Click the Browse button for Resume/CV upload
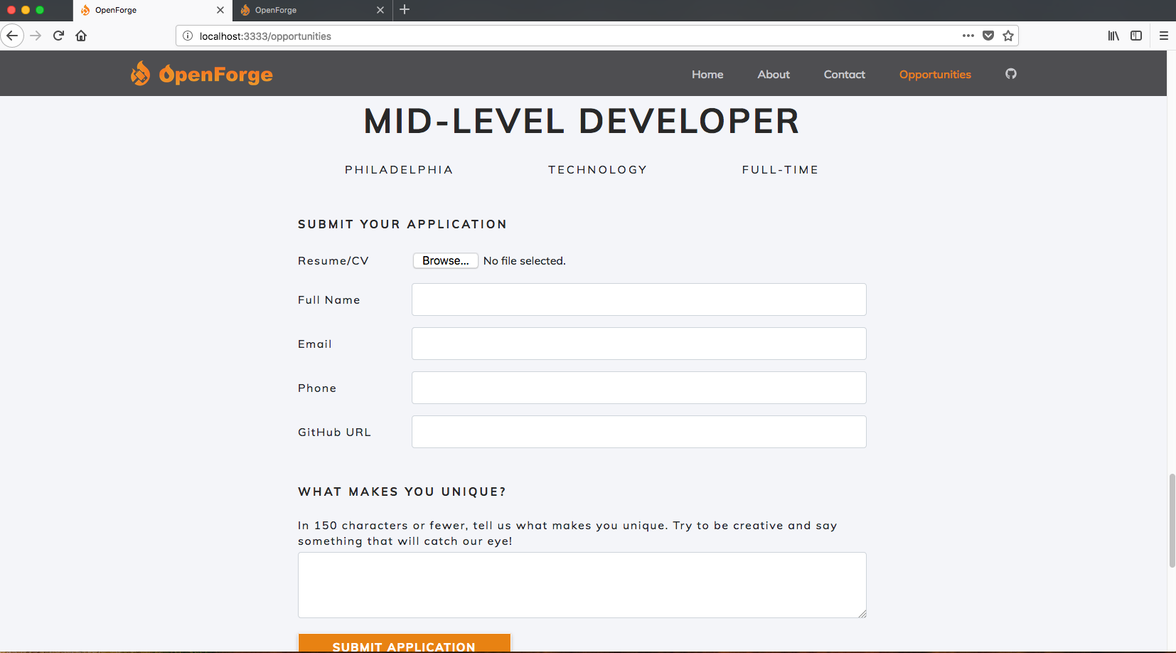This screenshot has height=653, width=1176. (x=445, y=260)
